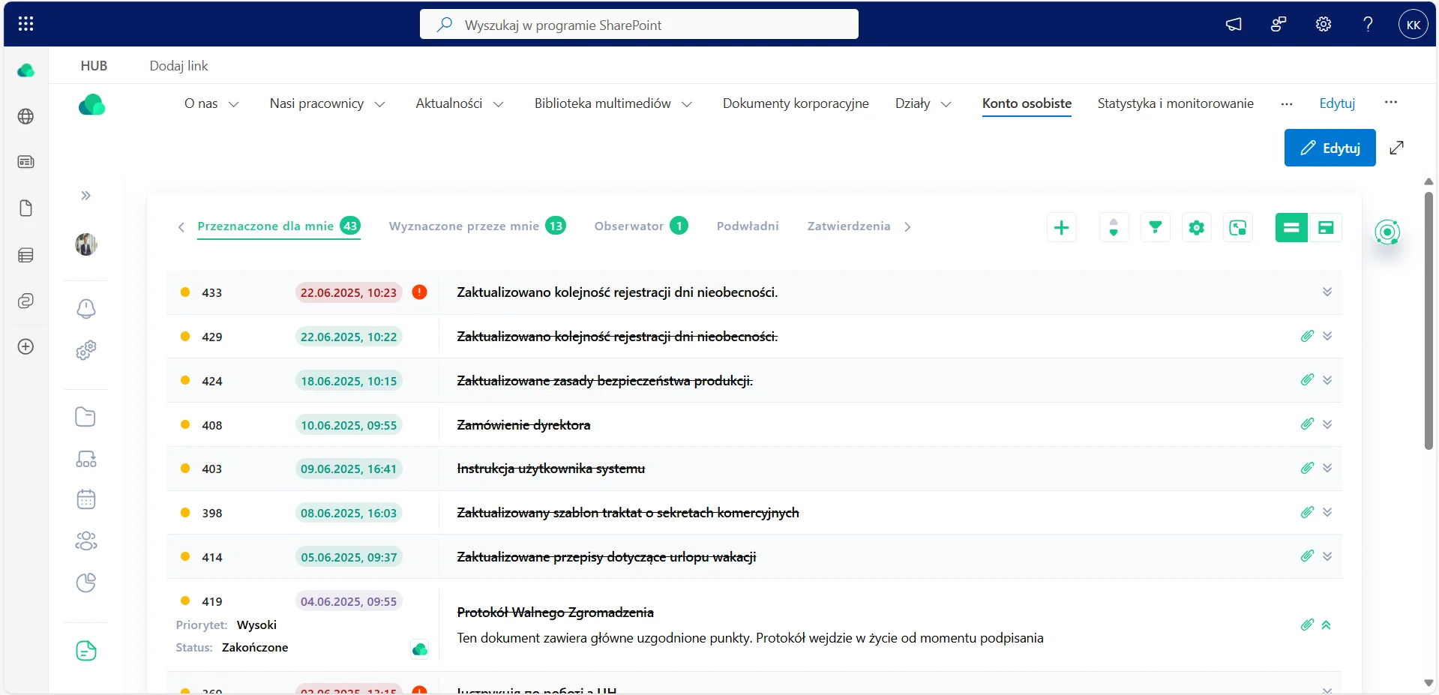Open Konto osobiste page
Image resolution: width=1439 pixels, height=695 pixels.
1027,103
